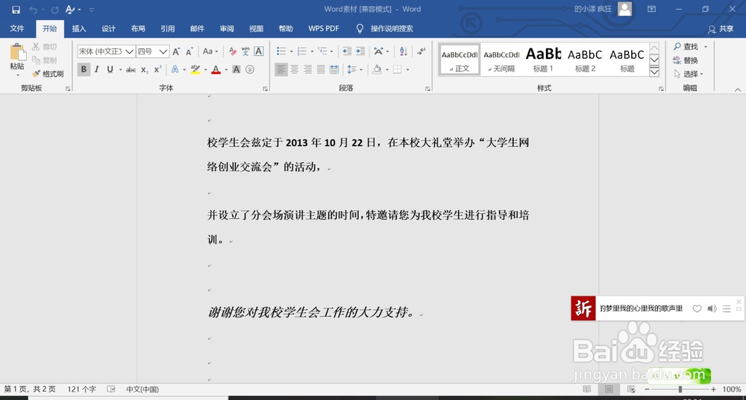Adjust the zoom slider handle
The width and height of the screenshot is (746, 400).
pyautogui.click(x=680, y=389)
